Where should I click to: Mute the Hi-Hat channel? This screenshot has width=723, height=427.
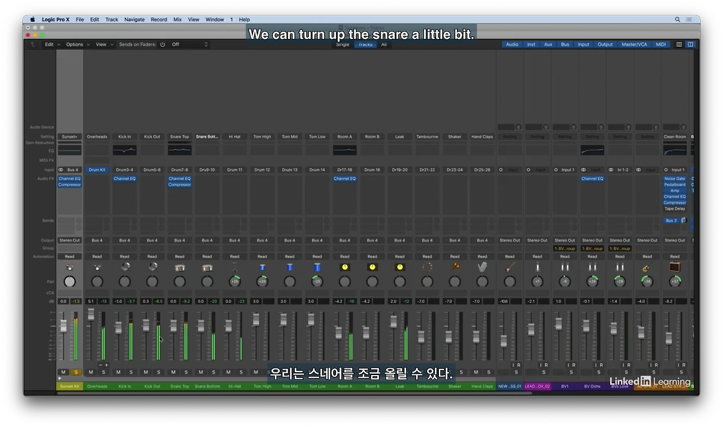228,372
